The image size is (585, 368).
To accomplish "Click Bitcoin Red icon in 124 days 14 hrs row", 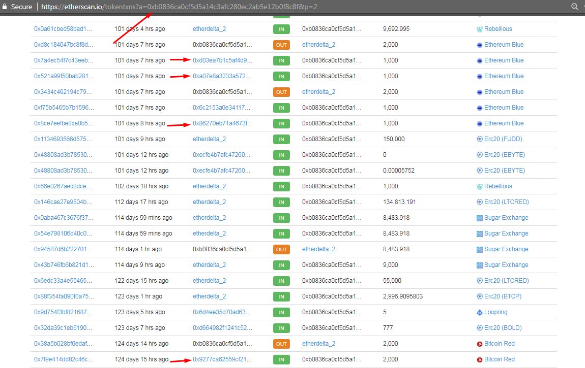I will tap(480, 344).
